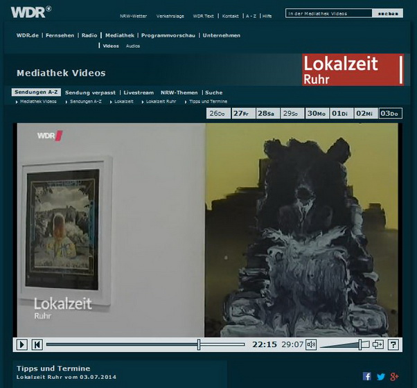Select the 27 Fr date tab
This screenshot has width=417, height=388.
tap(240, 114)
